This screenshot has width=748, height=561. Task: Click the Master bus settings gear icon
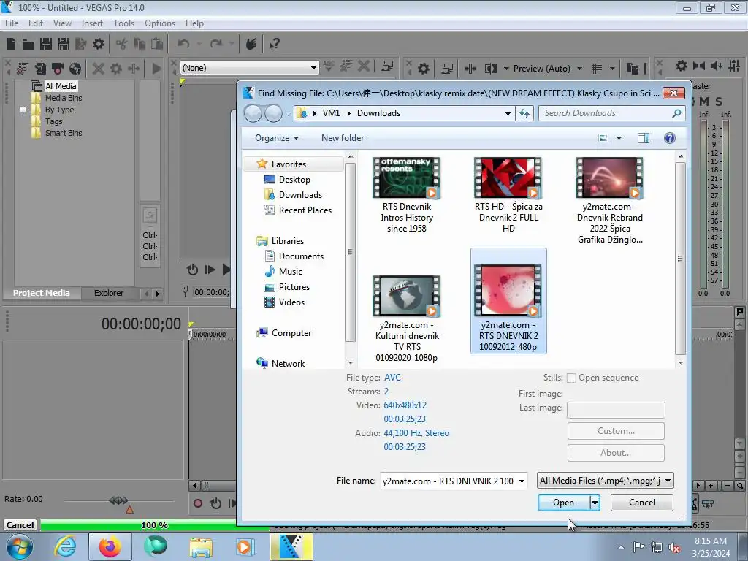(x=682, y=66)
